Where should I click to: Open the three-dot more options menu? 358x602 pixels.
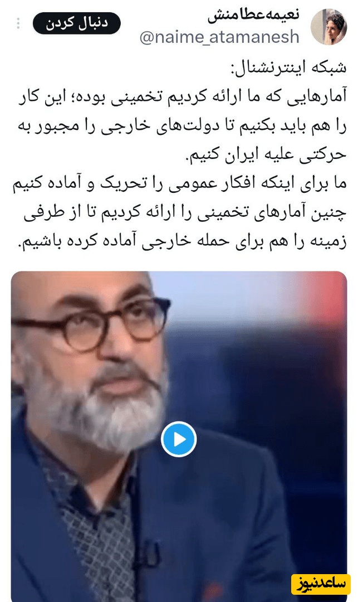(x=18, y=24)
